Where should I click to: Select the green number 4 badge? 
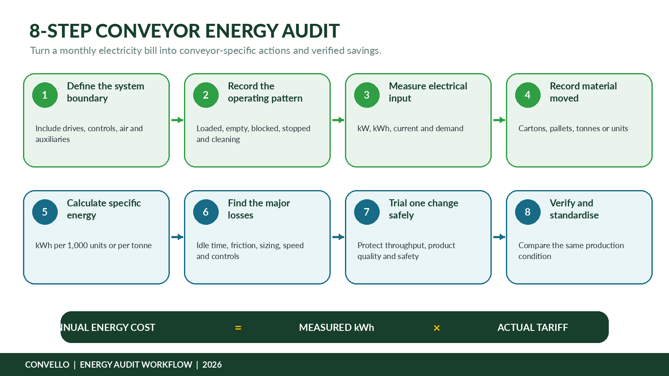pyautogui.click(x=528, y=95)
